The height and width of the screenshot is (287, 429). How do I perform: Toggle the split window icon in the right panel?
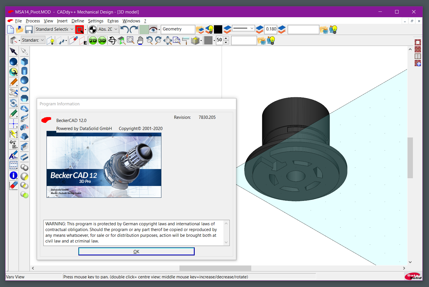click(418, 56)
